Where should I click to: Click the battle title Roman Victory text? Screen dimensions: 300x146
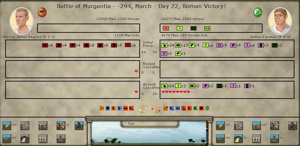pyautogui.click(x=141, y=6)
